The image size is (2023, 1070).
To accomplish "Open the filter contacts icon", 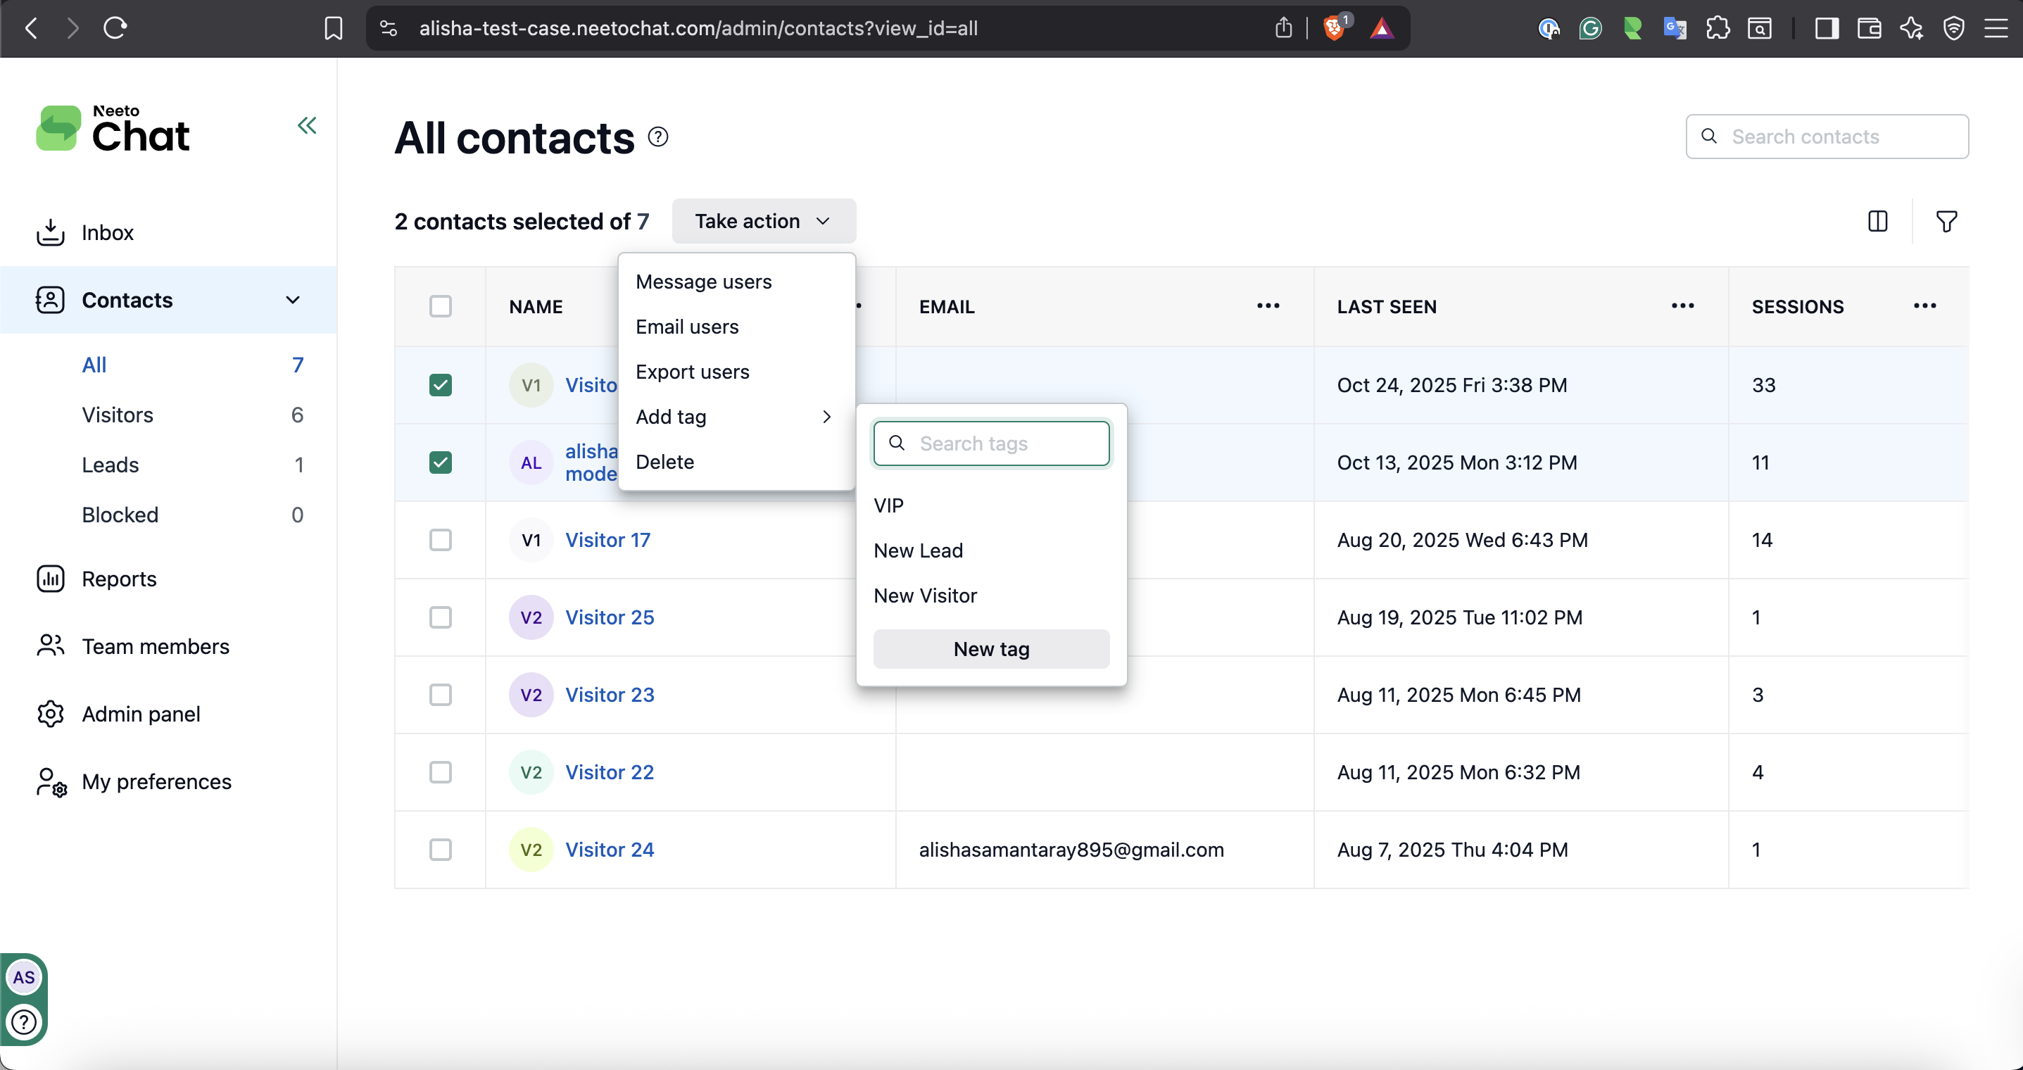I will click(1946, 222).
